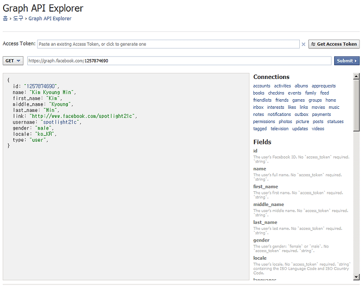
Task: Open the interests connection
Action: tap(276, 107)
